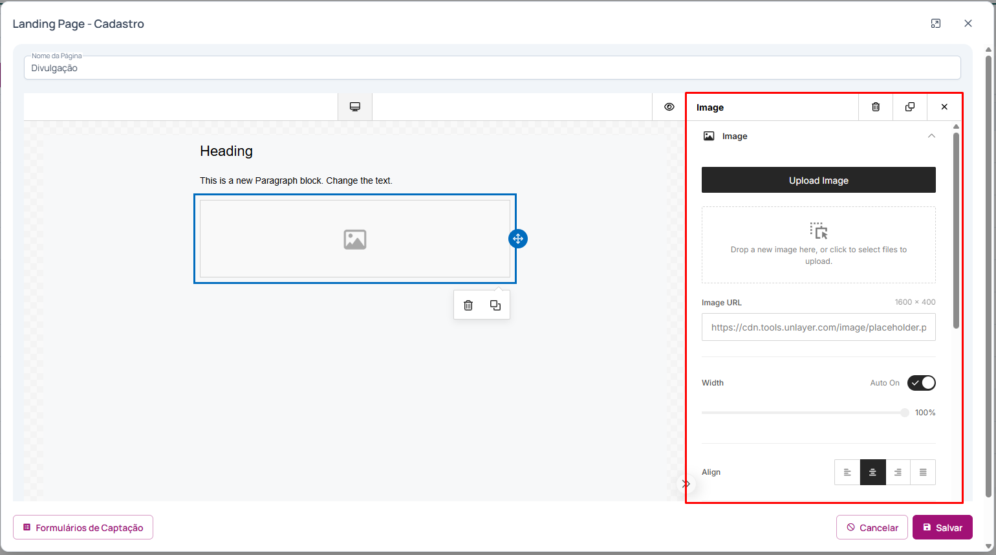This screenshot has height=555, width=996.
Task: Toggle the Width Auto On switch
Action: pos(921,383)
